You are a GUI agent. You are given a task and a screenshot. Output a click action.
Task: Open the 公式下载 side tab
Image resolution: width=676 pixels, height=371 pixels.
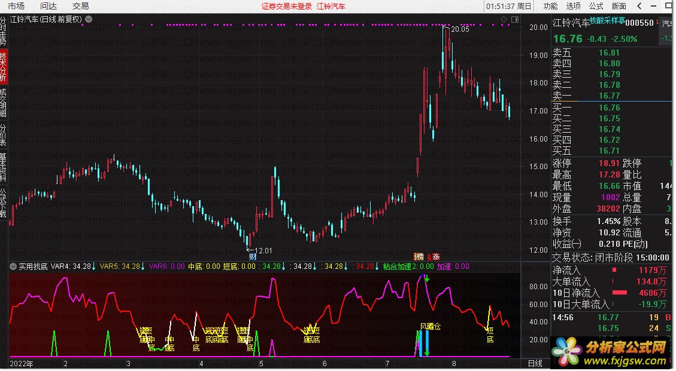[x=4, y=203]
